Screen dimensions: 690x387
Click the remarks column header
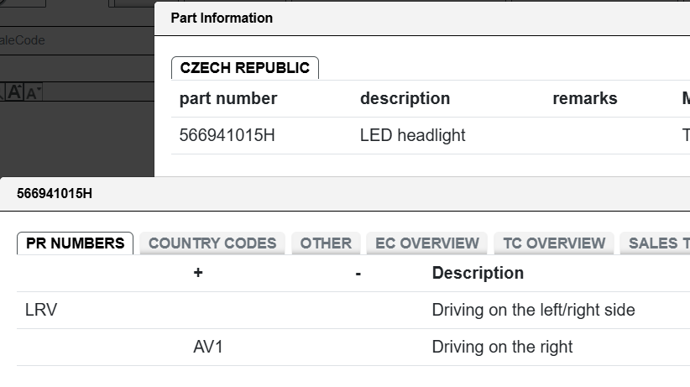click(x=585, y=98)
